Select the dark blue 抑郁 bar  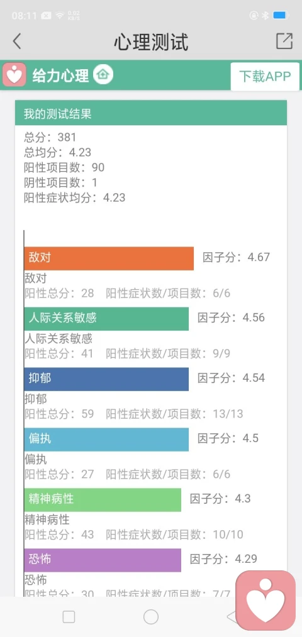(x=106, y=379)
